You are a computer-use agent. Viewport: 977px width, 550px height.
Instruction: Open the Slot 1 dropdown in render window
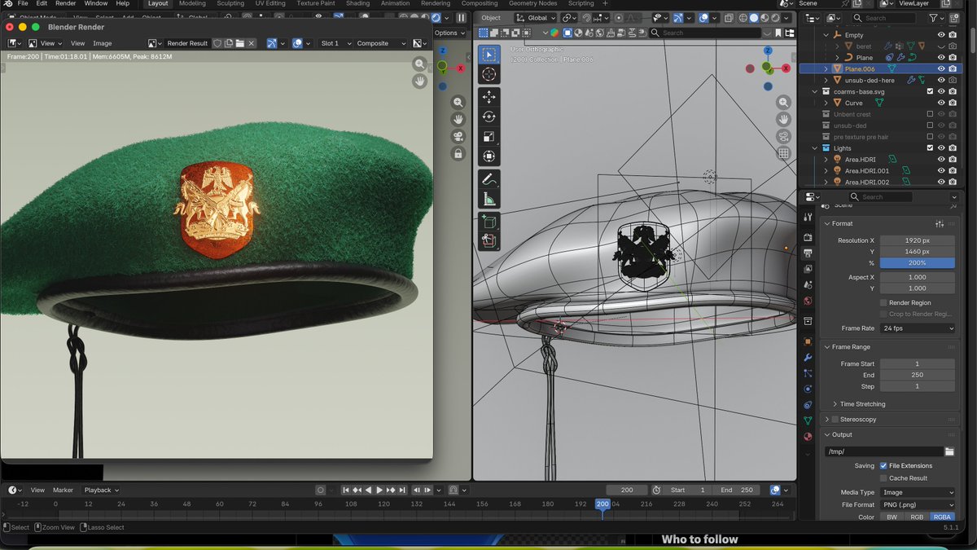(x=335, y=43)
